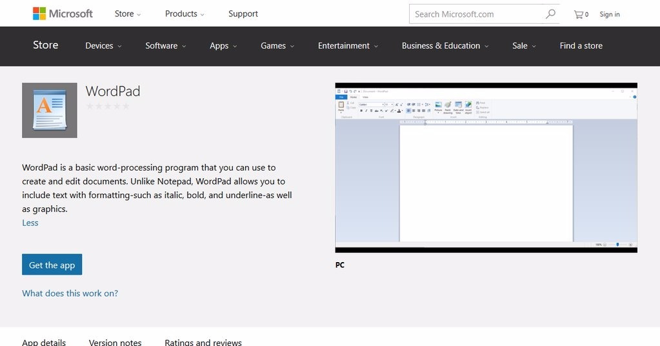The height and width of the screenshot is (346, 660).
Task: Open the Devices menu
Action: [103, 46]
